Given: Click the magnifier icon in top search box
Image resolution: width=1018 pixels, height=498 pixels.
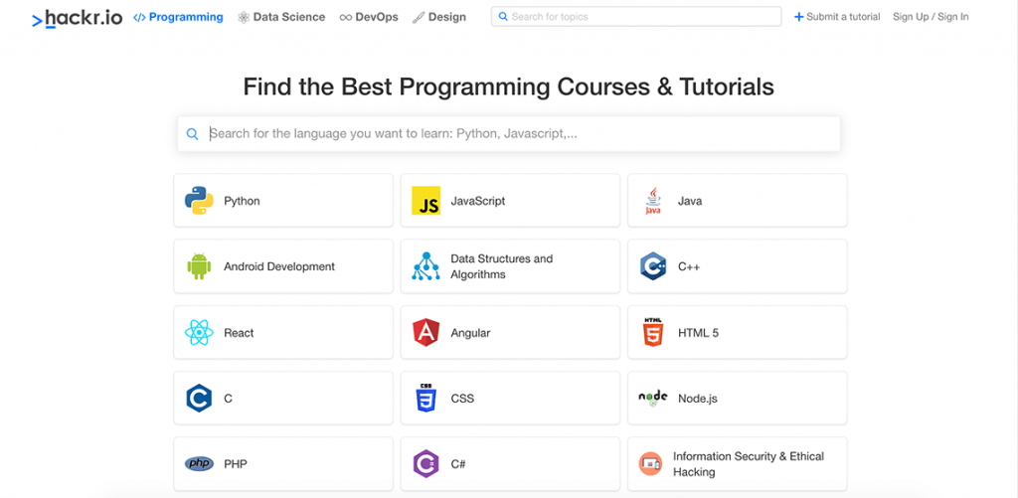Looking at the screenshot, I should pos(503,17).
